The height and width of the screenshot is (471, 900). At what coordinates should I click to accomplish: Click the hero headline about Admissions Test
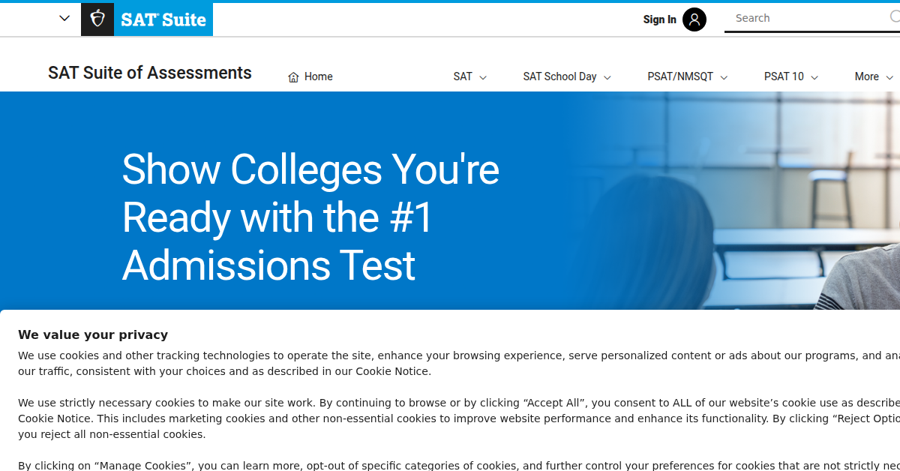coord(310,217)
